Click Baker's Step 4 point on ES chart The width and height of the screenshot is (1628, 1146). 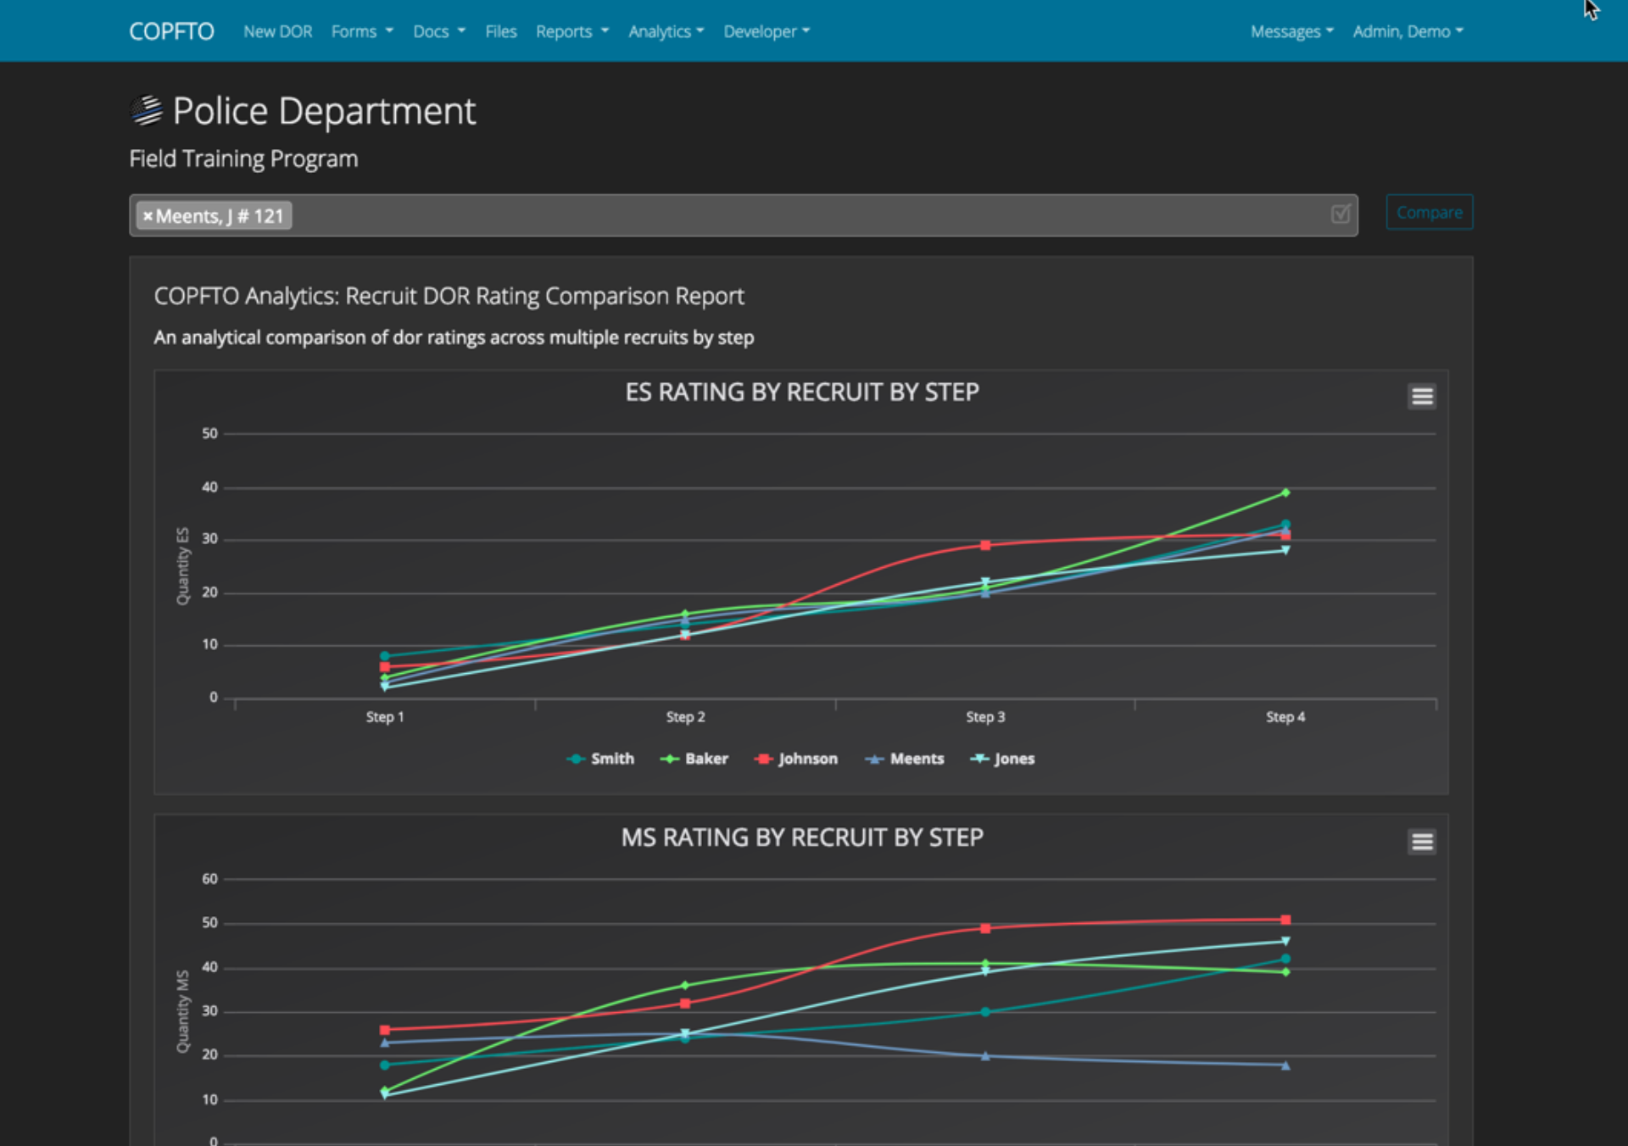point(1285,492)
